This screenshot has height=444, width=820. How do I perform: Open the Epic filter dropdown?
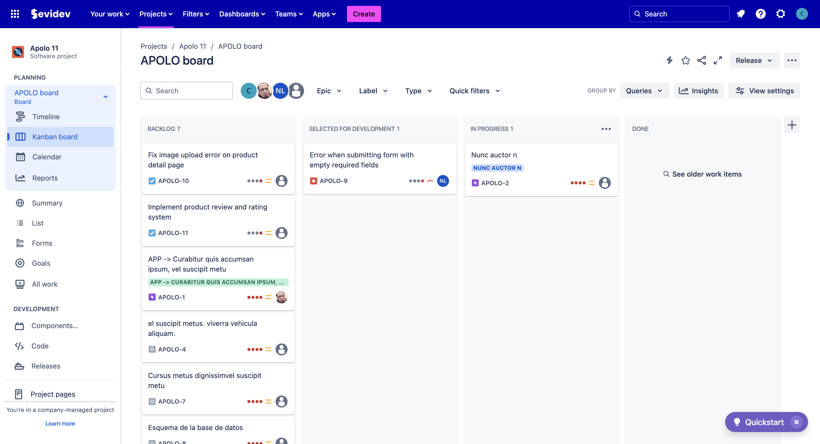coord(329,91)
